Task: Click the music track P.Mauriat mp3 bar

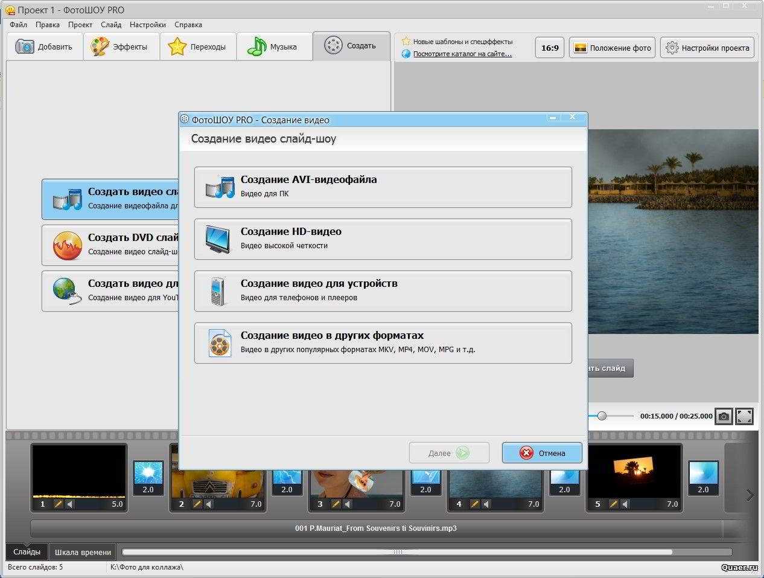Action: pos(376,528)
